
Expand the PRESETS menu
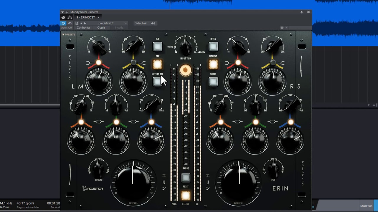tap(69, 34)
